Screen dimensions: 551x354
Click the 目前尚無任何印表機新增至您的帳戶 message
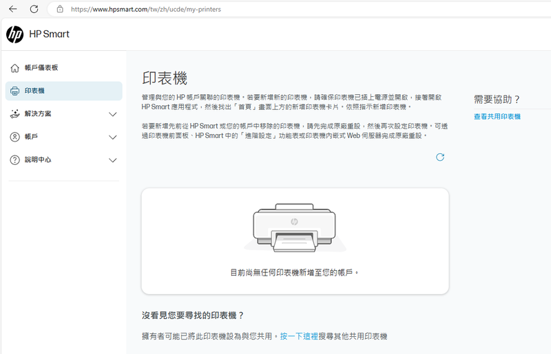[295, 272]
